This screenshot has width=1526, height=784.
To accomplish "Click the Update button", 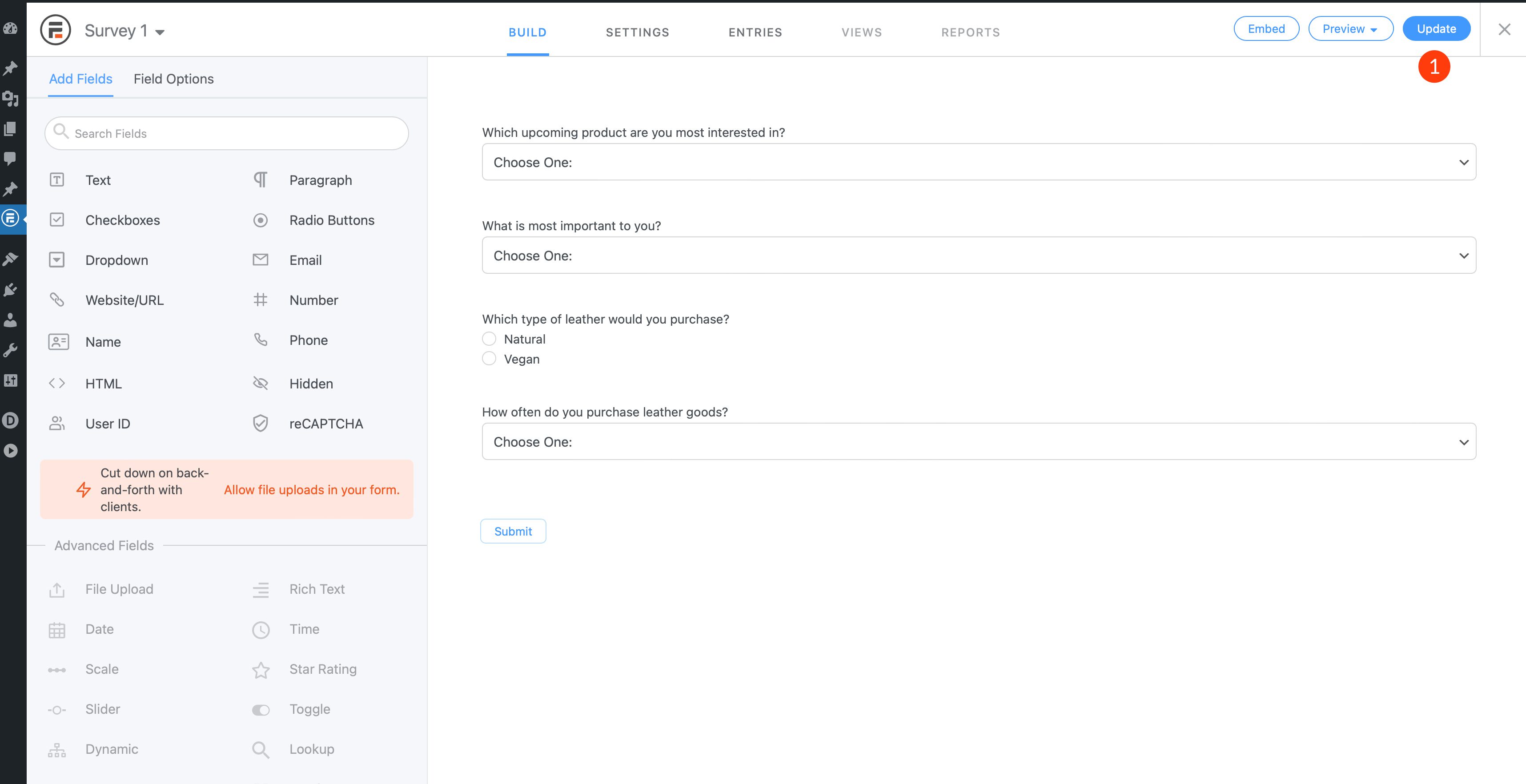I will 1437,28.
